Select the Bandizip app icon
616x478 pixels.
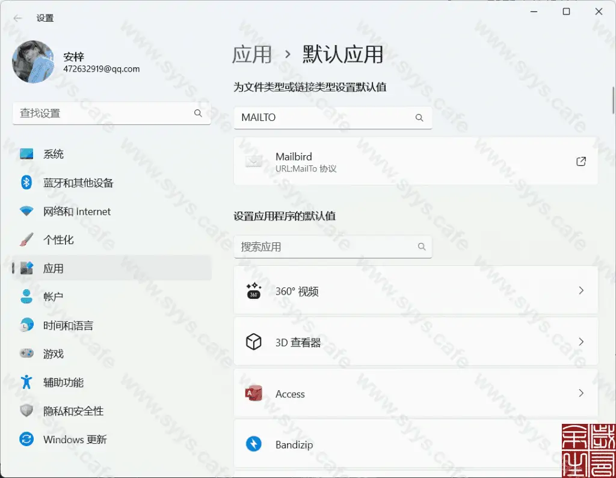[x=254, y=444]
